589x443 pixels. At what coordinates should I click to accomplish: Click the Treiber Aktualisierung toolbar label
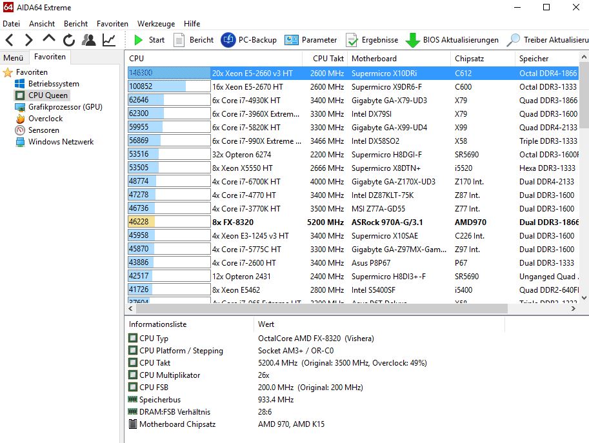point(556,40)
